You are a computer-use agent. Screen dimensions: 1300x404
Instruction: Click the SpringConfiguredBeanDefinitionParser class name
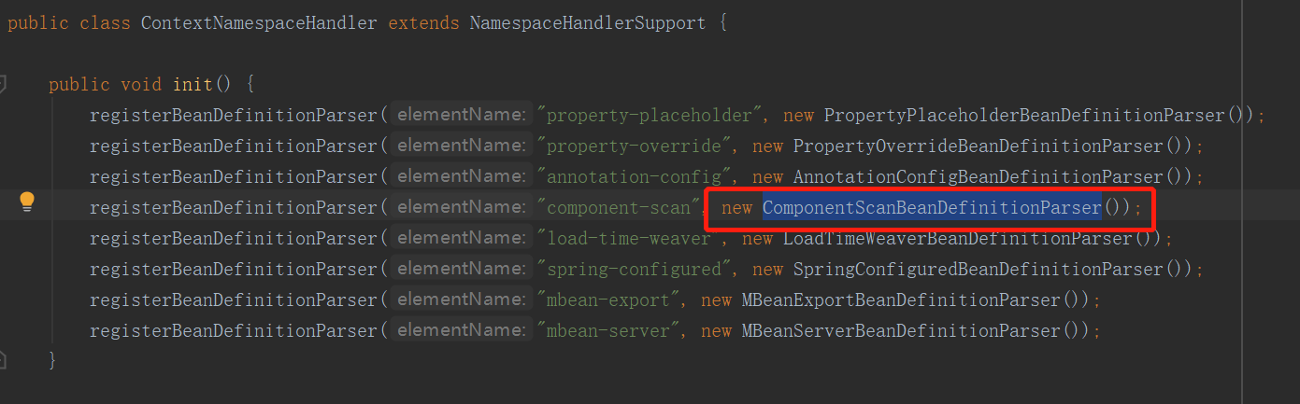979,269
